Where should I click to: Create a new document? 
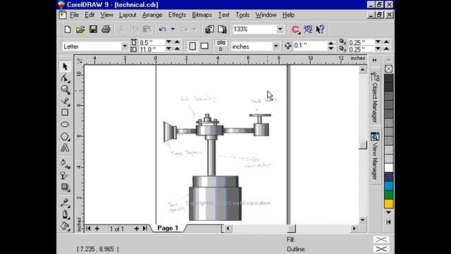tap(68, 30)
